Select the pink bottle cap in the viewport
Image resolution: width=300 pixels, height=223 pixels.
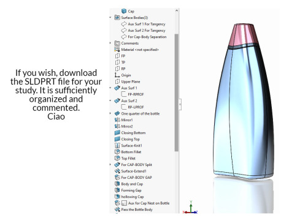(x=243, y=34)
